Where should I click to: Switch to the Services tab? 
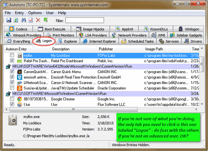click(x=168, y=41)
